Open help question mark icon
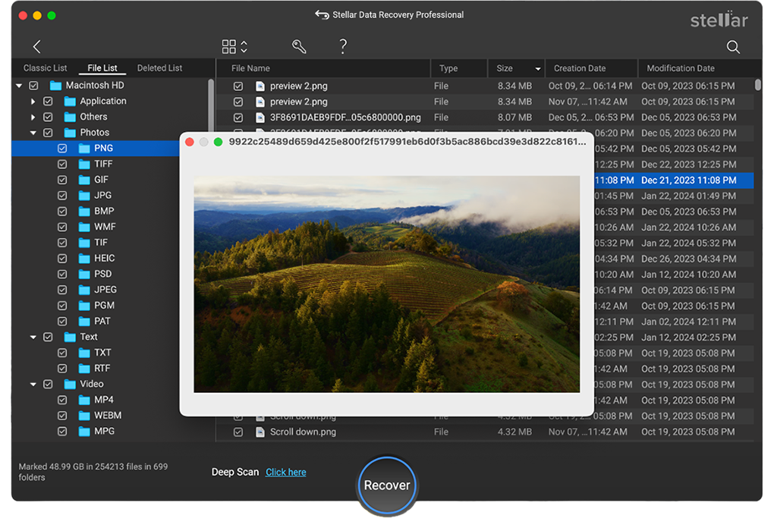774x518 pixels. tap(343, 47)
